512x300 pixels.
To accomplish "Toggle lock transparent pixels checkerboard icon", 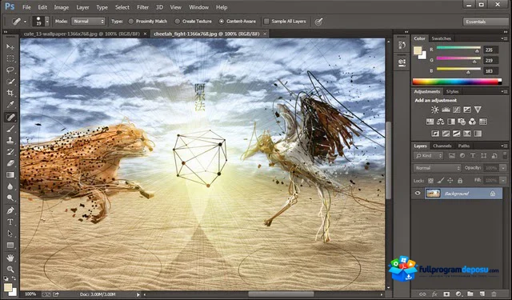I will pyautogui.click(x=430, y=181).
